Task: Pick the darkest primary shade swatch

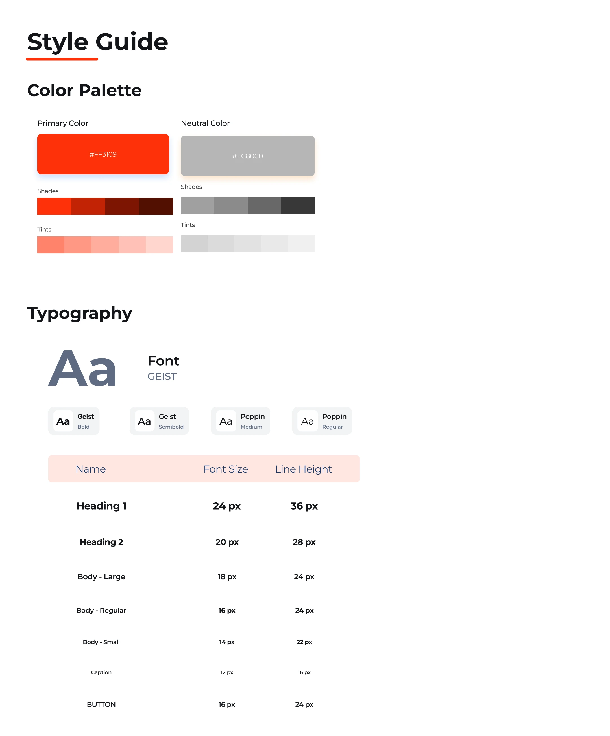Action: [x=156, y=206]
